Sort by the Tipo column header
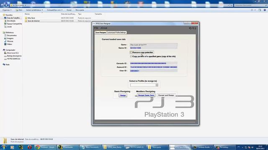 (80, 14)
